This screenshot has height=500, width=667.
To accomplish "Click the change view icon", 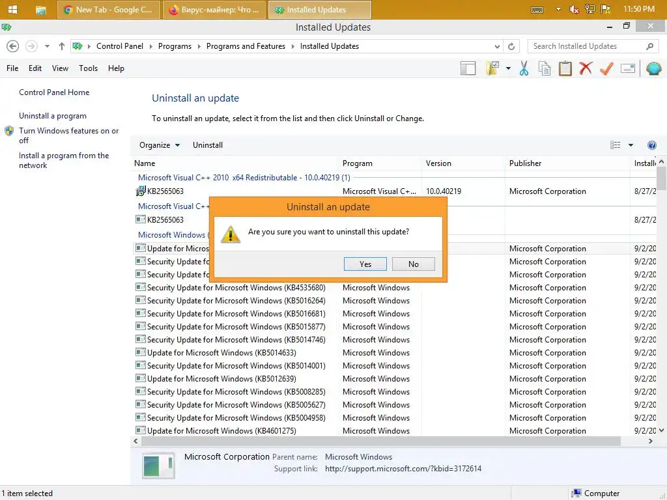I will pos(615,145).
